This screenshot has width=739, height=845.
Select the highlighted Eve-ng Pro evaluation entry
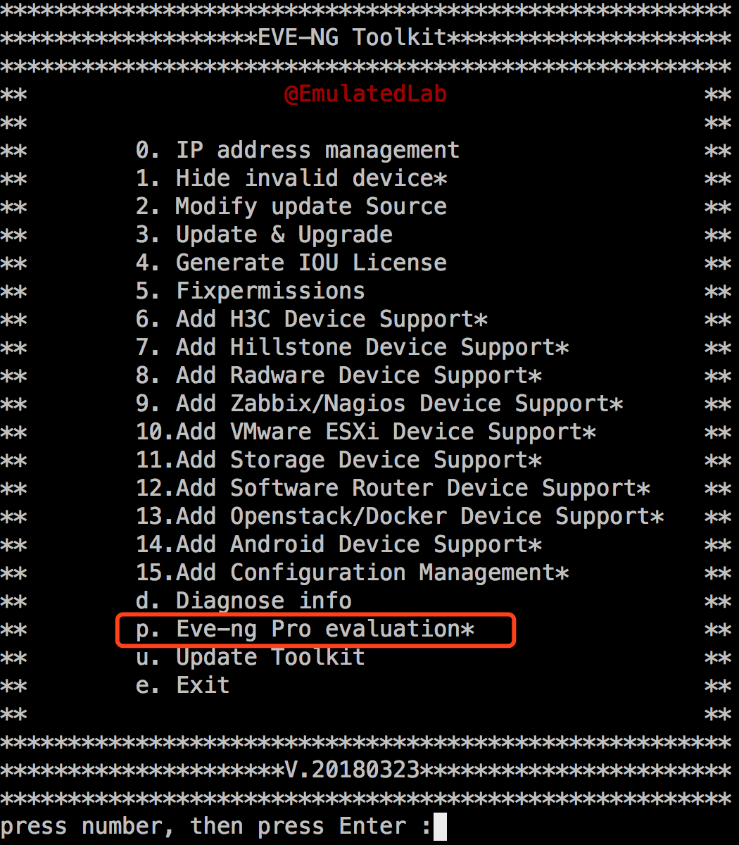coord(305,629)
